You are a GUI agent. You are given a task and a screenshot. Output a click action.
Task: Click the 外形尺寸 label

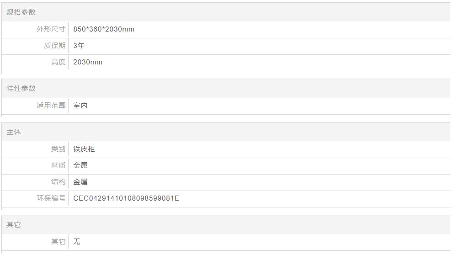coord(51,29)
